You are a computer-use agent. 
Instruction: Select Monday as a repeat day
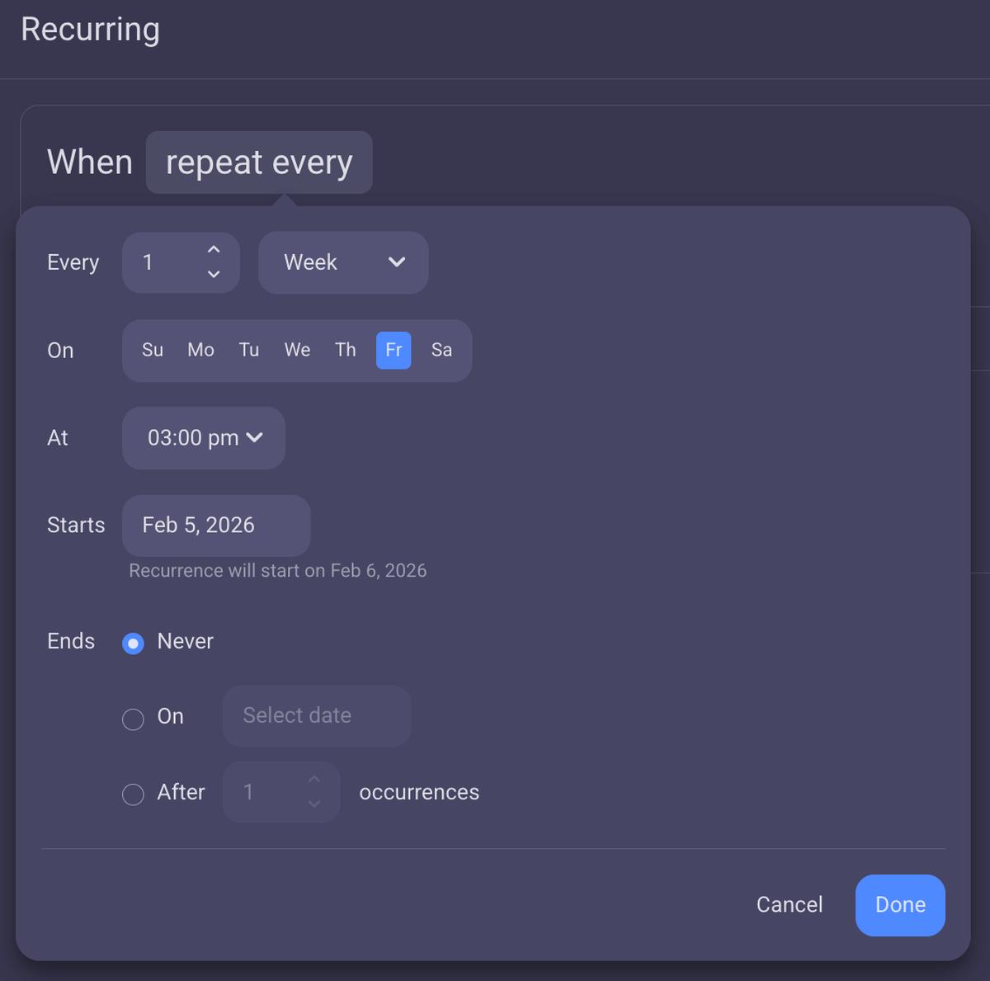point(200,350)
